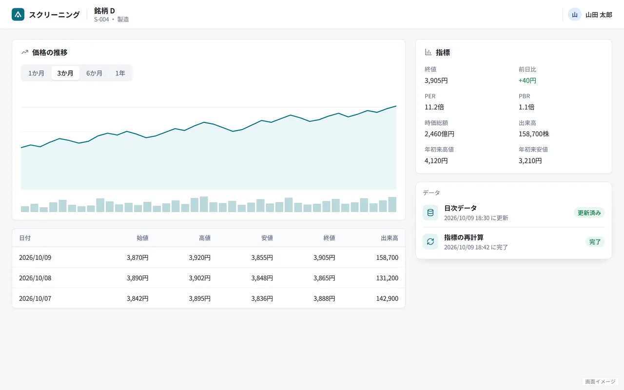
Task: Click the 更新済み status badge
Action: click(589, 213)
